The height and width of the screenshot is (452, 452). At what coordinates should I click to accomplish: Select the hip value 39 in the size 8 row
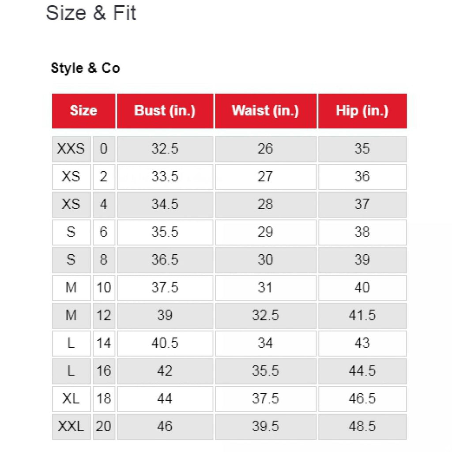coord(362,260)
